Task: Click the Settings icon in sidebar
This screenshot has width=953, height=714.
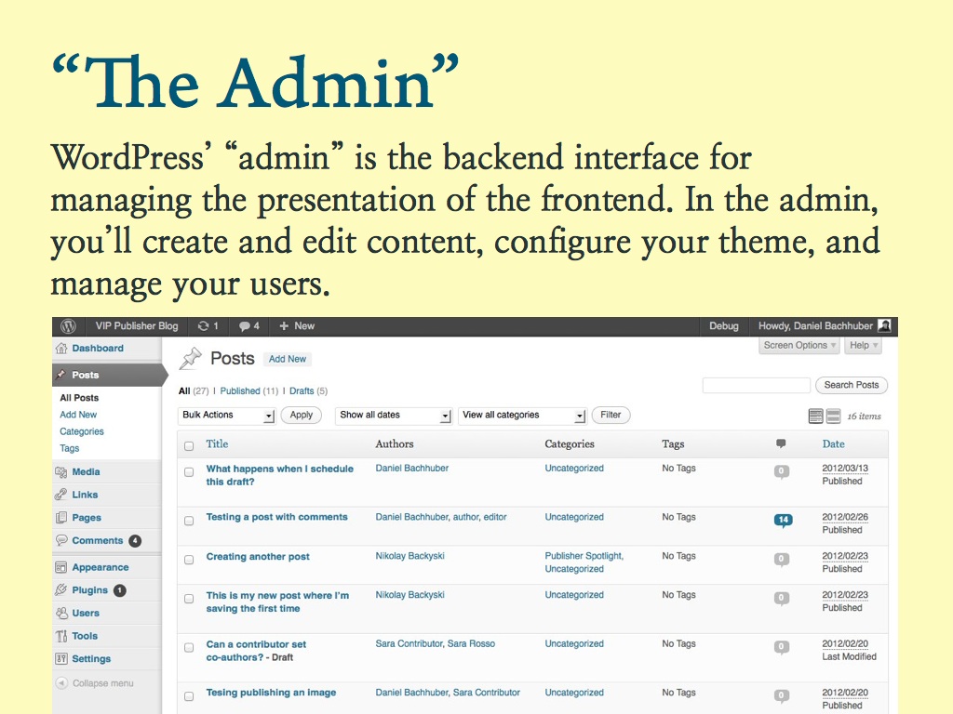Action: pos(61,659)
